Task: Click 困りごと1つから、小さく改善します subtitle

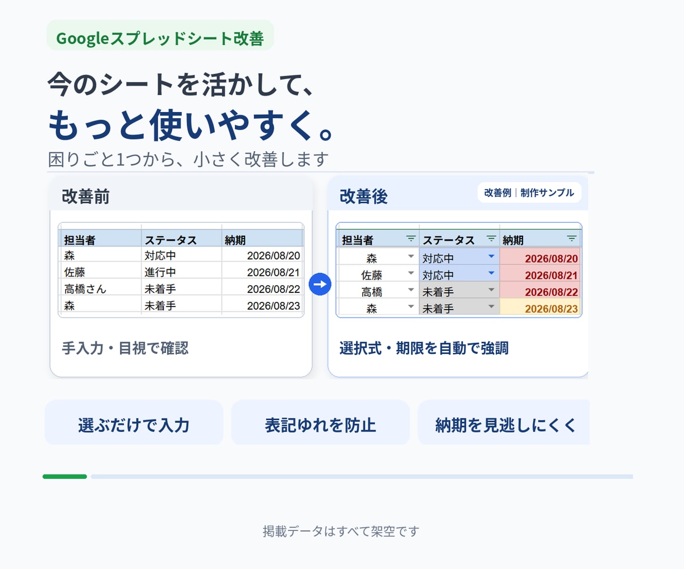Action: click(188, 159)
